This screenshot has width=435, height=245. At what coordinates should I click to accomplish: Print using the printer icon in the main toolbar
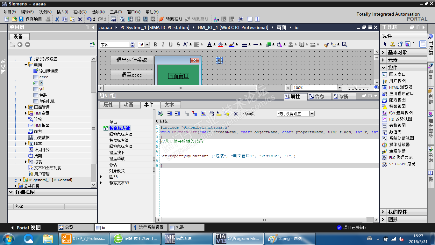tap(48, 19)
